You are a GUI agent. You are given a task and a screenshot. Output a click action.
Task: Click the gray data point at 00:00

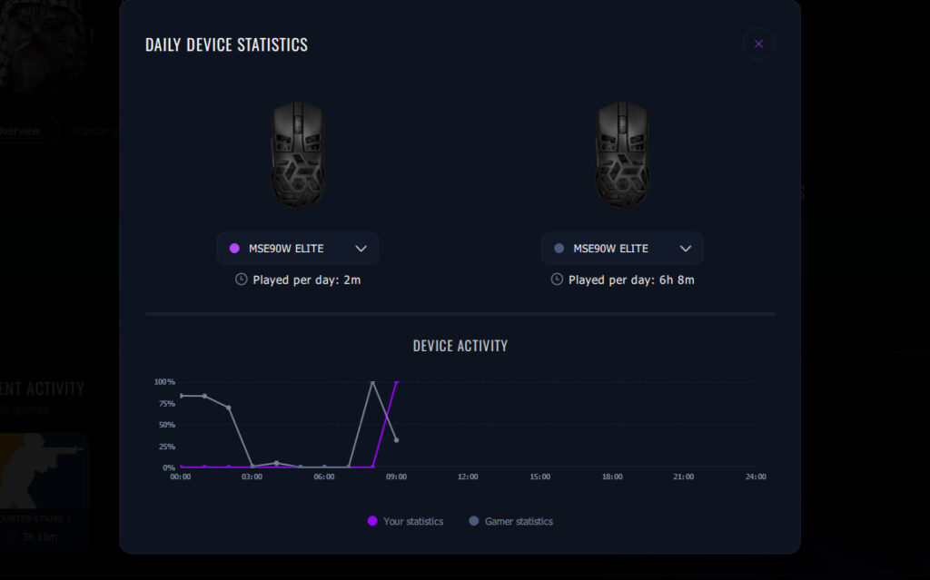182,396
